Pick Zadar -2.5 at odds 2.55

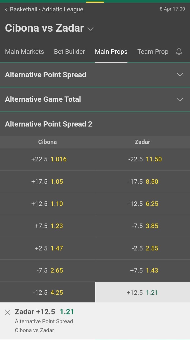pos(142,248)
